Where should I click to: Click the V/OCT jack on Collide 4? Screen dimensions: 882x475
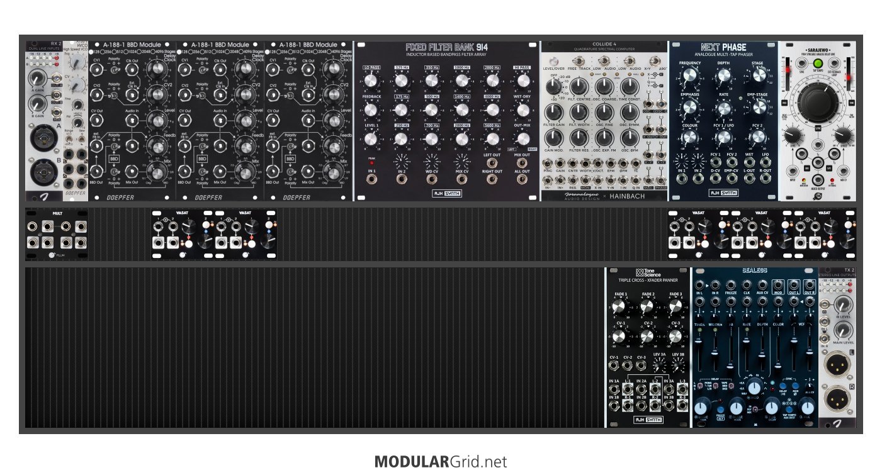click(x=597, y=164)
